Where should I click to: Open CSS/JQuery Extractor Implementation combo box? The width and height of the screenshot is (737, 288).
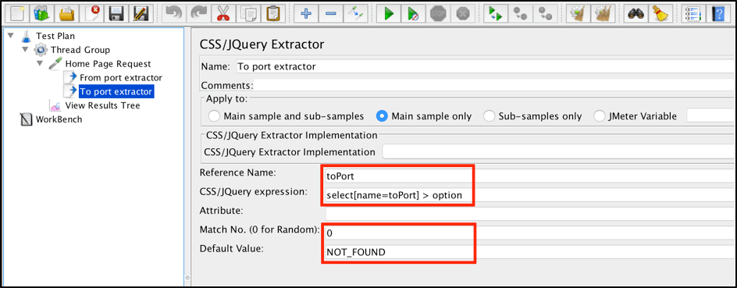click(x=558, y=151)
